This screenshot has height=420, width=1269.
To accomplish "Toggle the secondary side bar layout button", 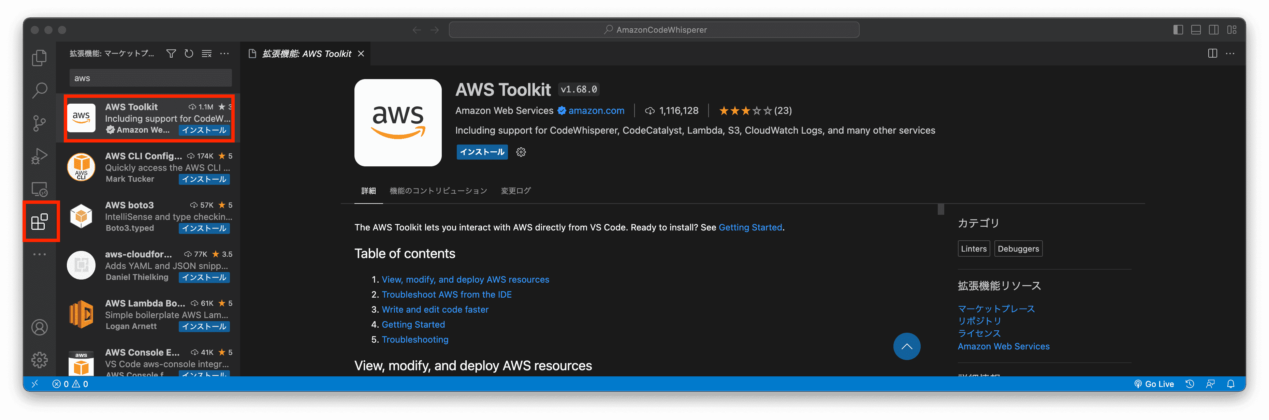I will [1214, 30].
